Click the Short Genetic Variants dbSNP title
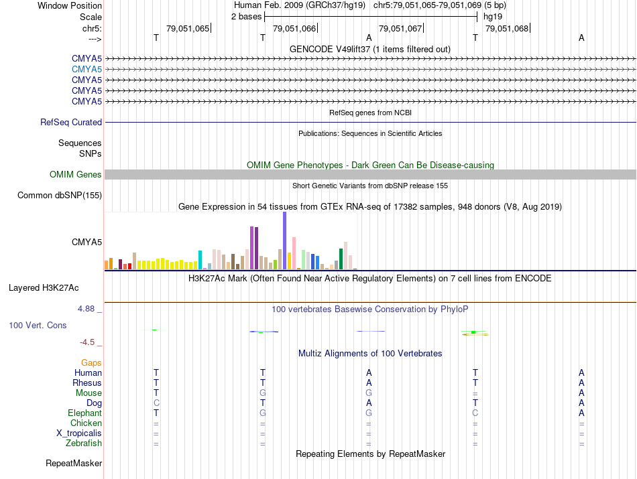637x479 pixels. click(370, 186)
